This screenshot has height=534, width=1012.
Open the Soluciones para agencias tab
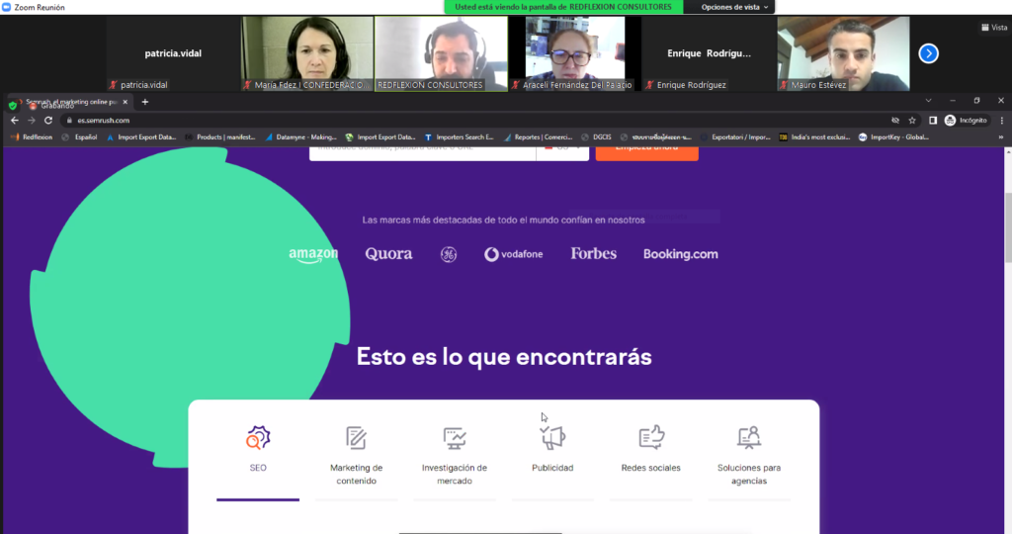click(749, 457)
